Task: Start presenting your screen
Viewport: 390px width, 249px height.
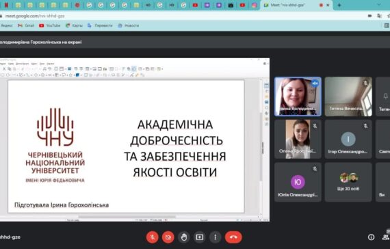Action: (x=200, y=237)
